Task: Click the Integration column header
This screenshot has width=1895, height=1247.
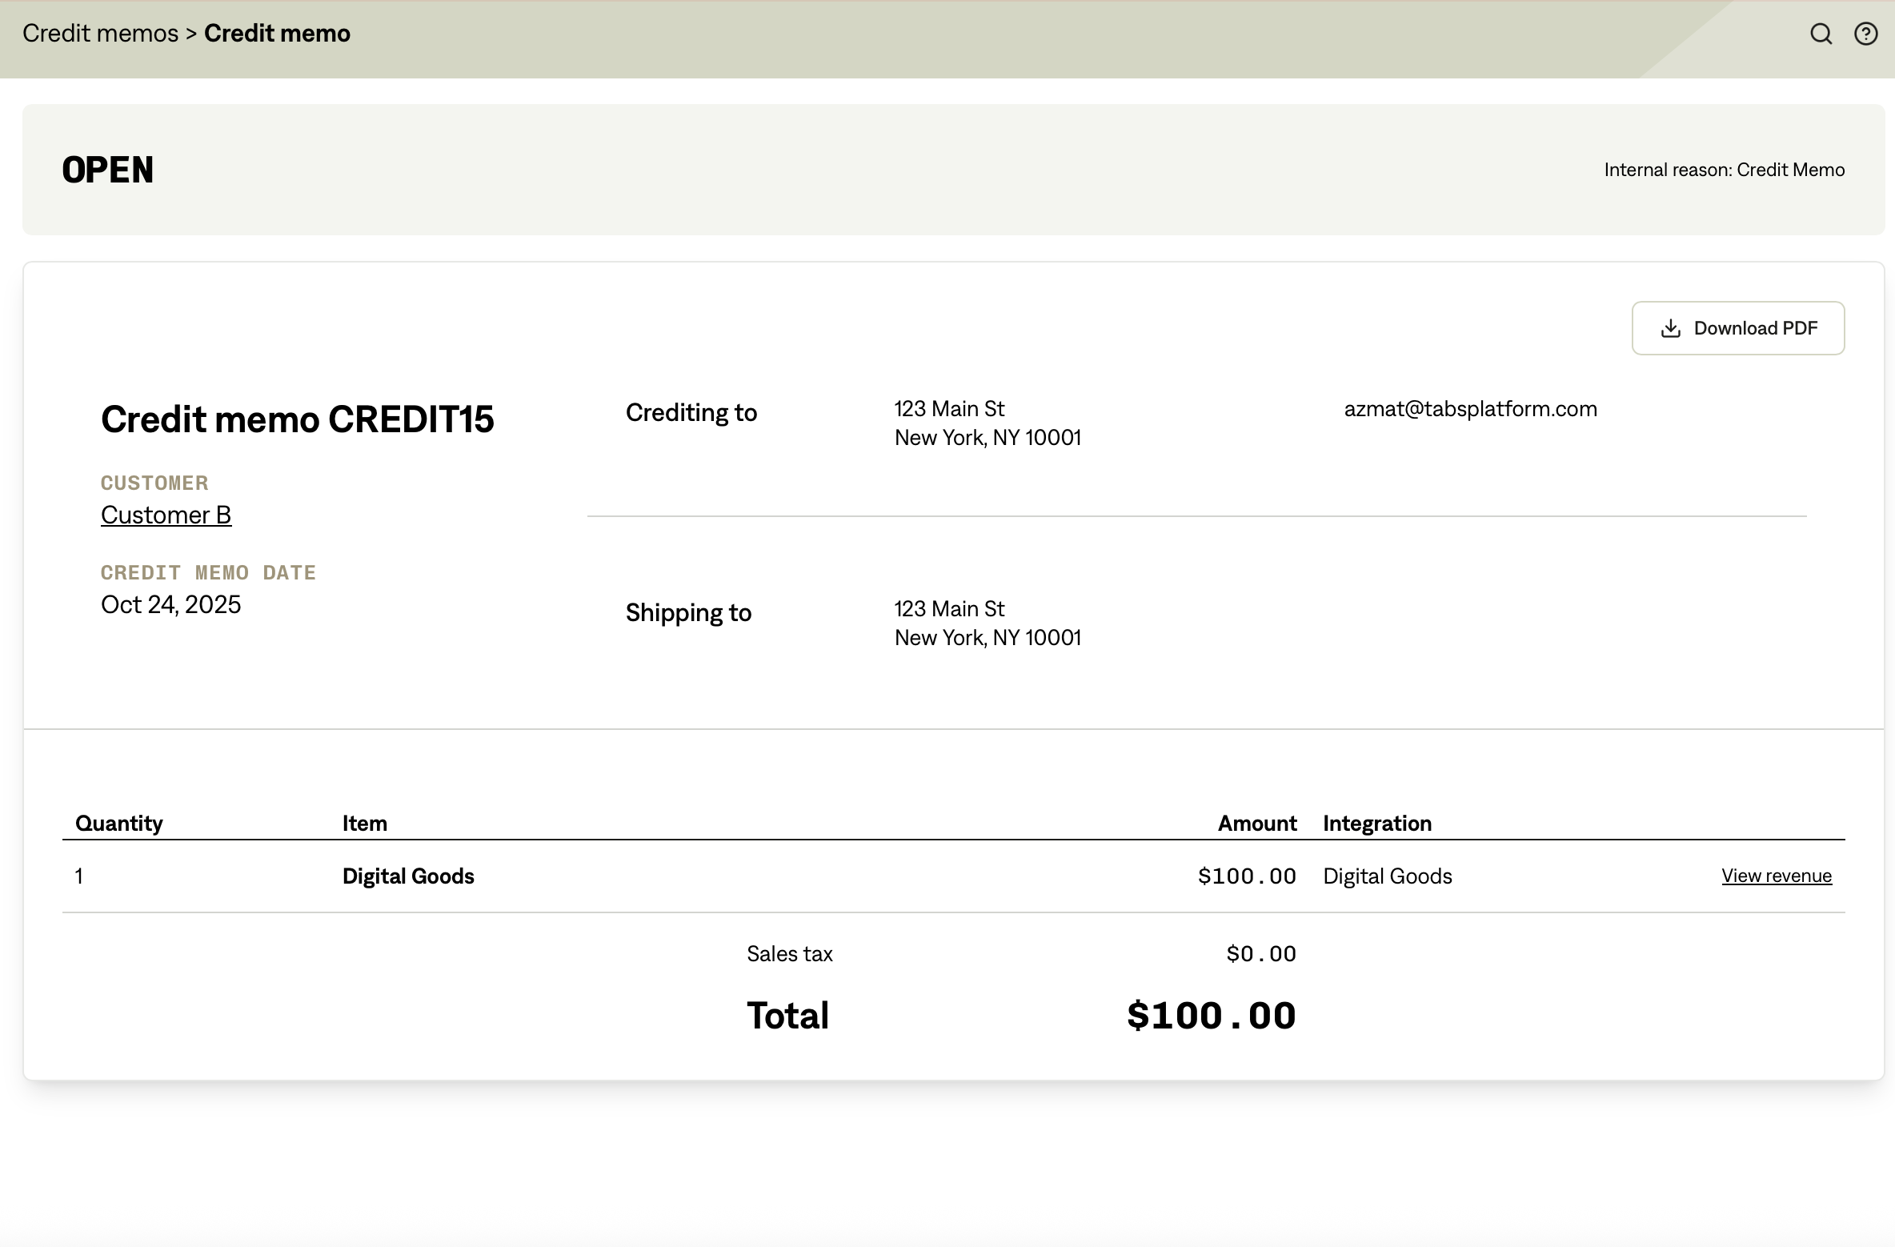Action: tap(1376, 823)
